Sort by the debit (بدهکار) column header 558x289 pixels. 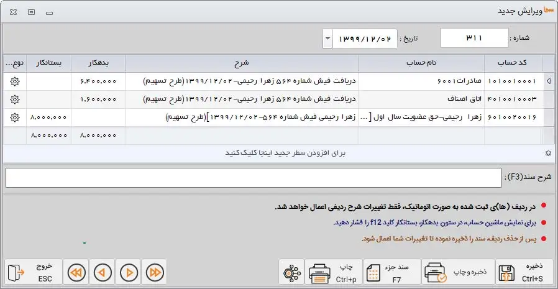[98, 63]
